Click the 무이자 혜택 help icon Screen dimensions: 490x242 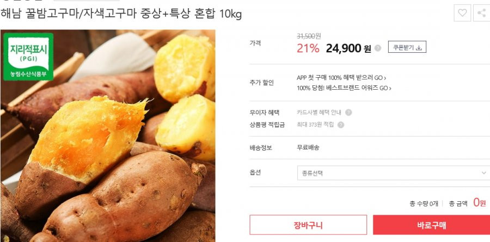point(348,113)
